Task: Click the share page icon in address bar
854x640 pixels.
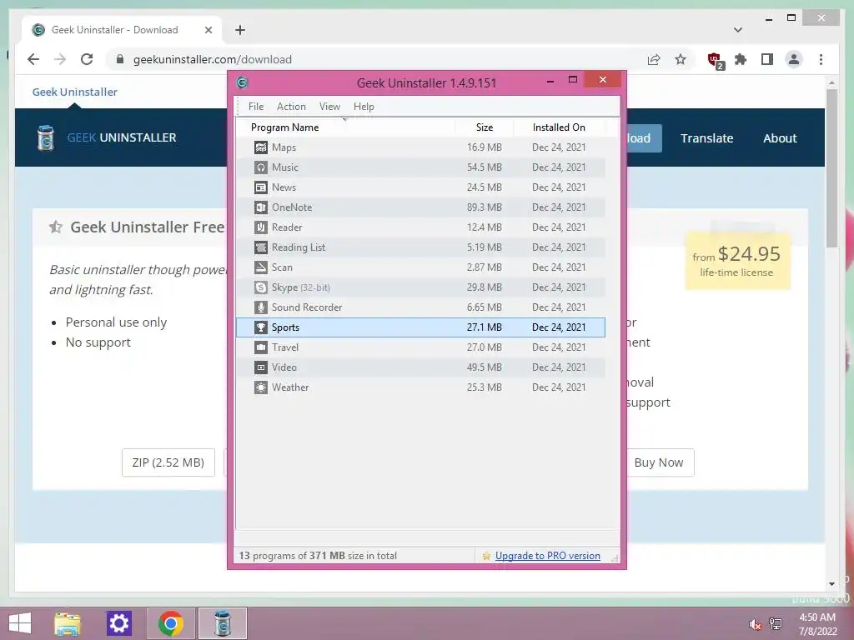Action: 654,59
